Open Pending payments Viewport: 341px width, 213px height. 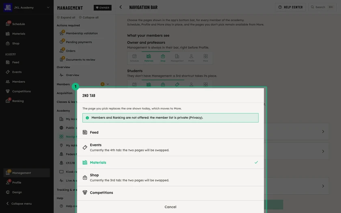[78, 42]
